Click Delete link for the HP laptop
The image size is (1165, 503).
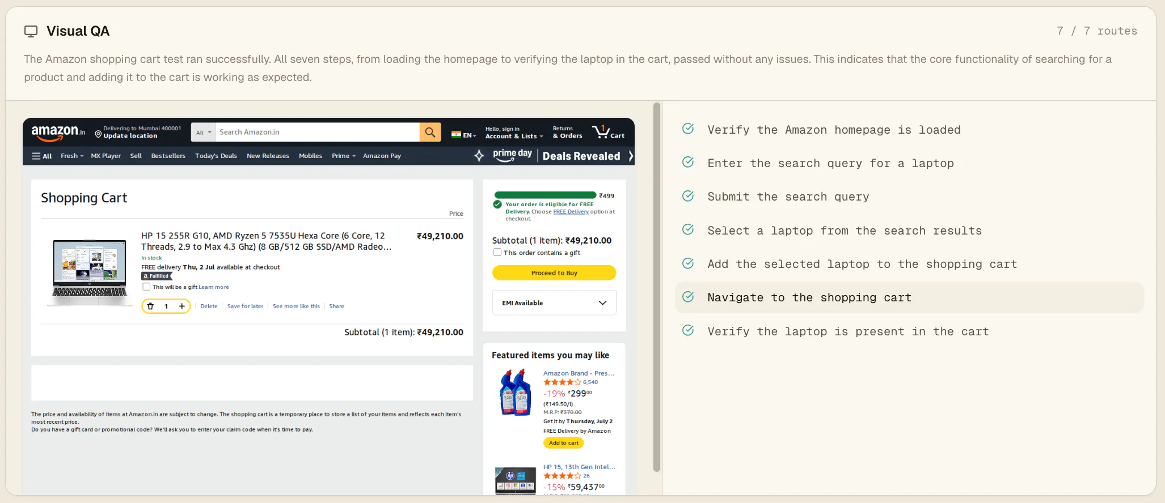click(x=209, y=306)
